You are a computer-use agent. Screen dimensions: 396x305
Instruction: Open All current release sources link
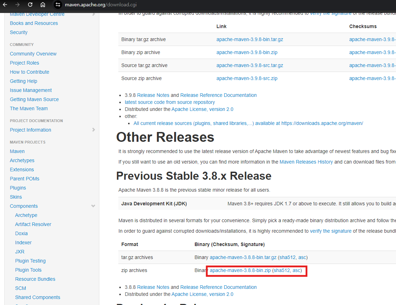[x=248, y=123]
